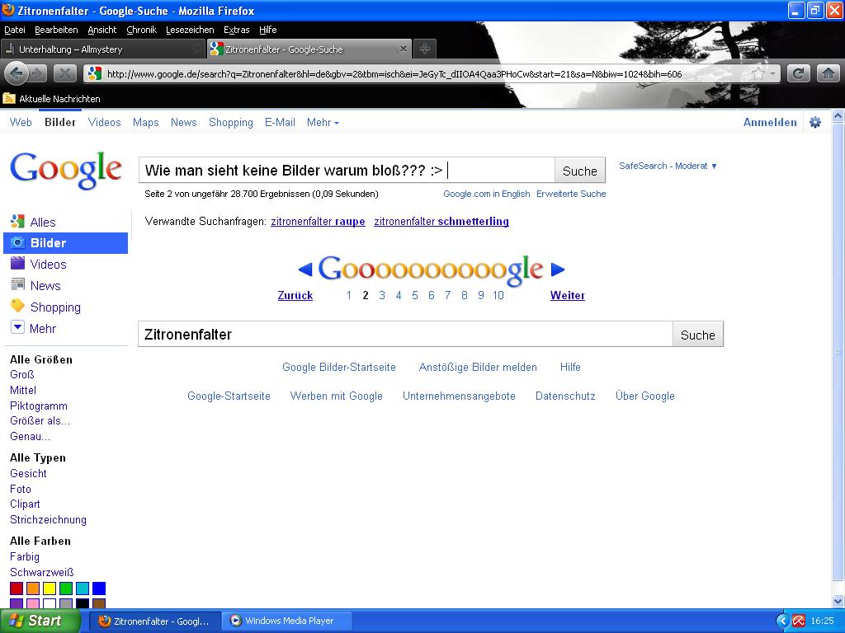Filter images by Schwarzweiß
Screen dimensions: 845x633
41,572
